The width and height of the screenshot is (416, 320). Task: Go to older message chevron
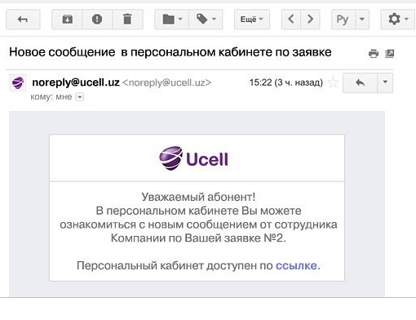[310, 20]
